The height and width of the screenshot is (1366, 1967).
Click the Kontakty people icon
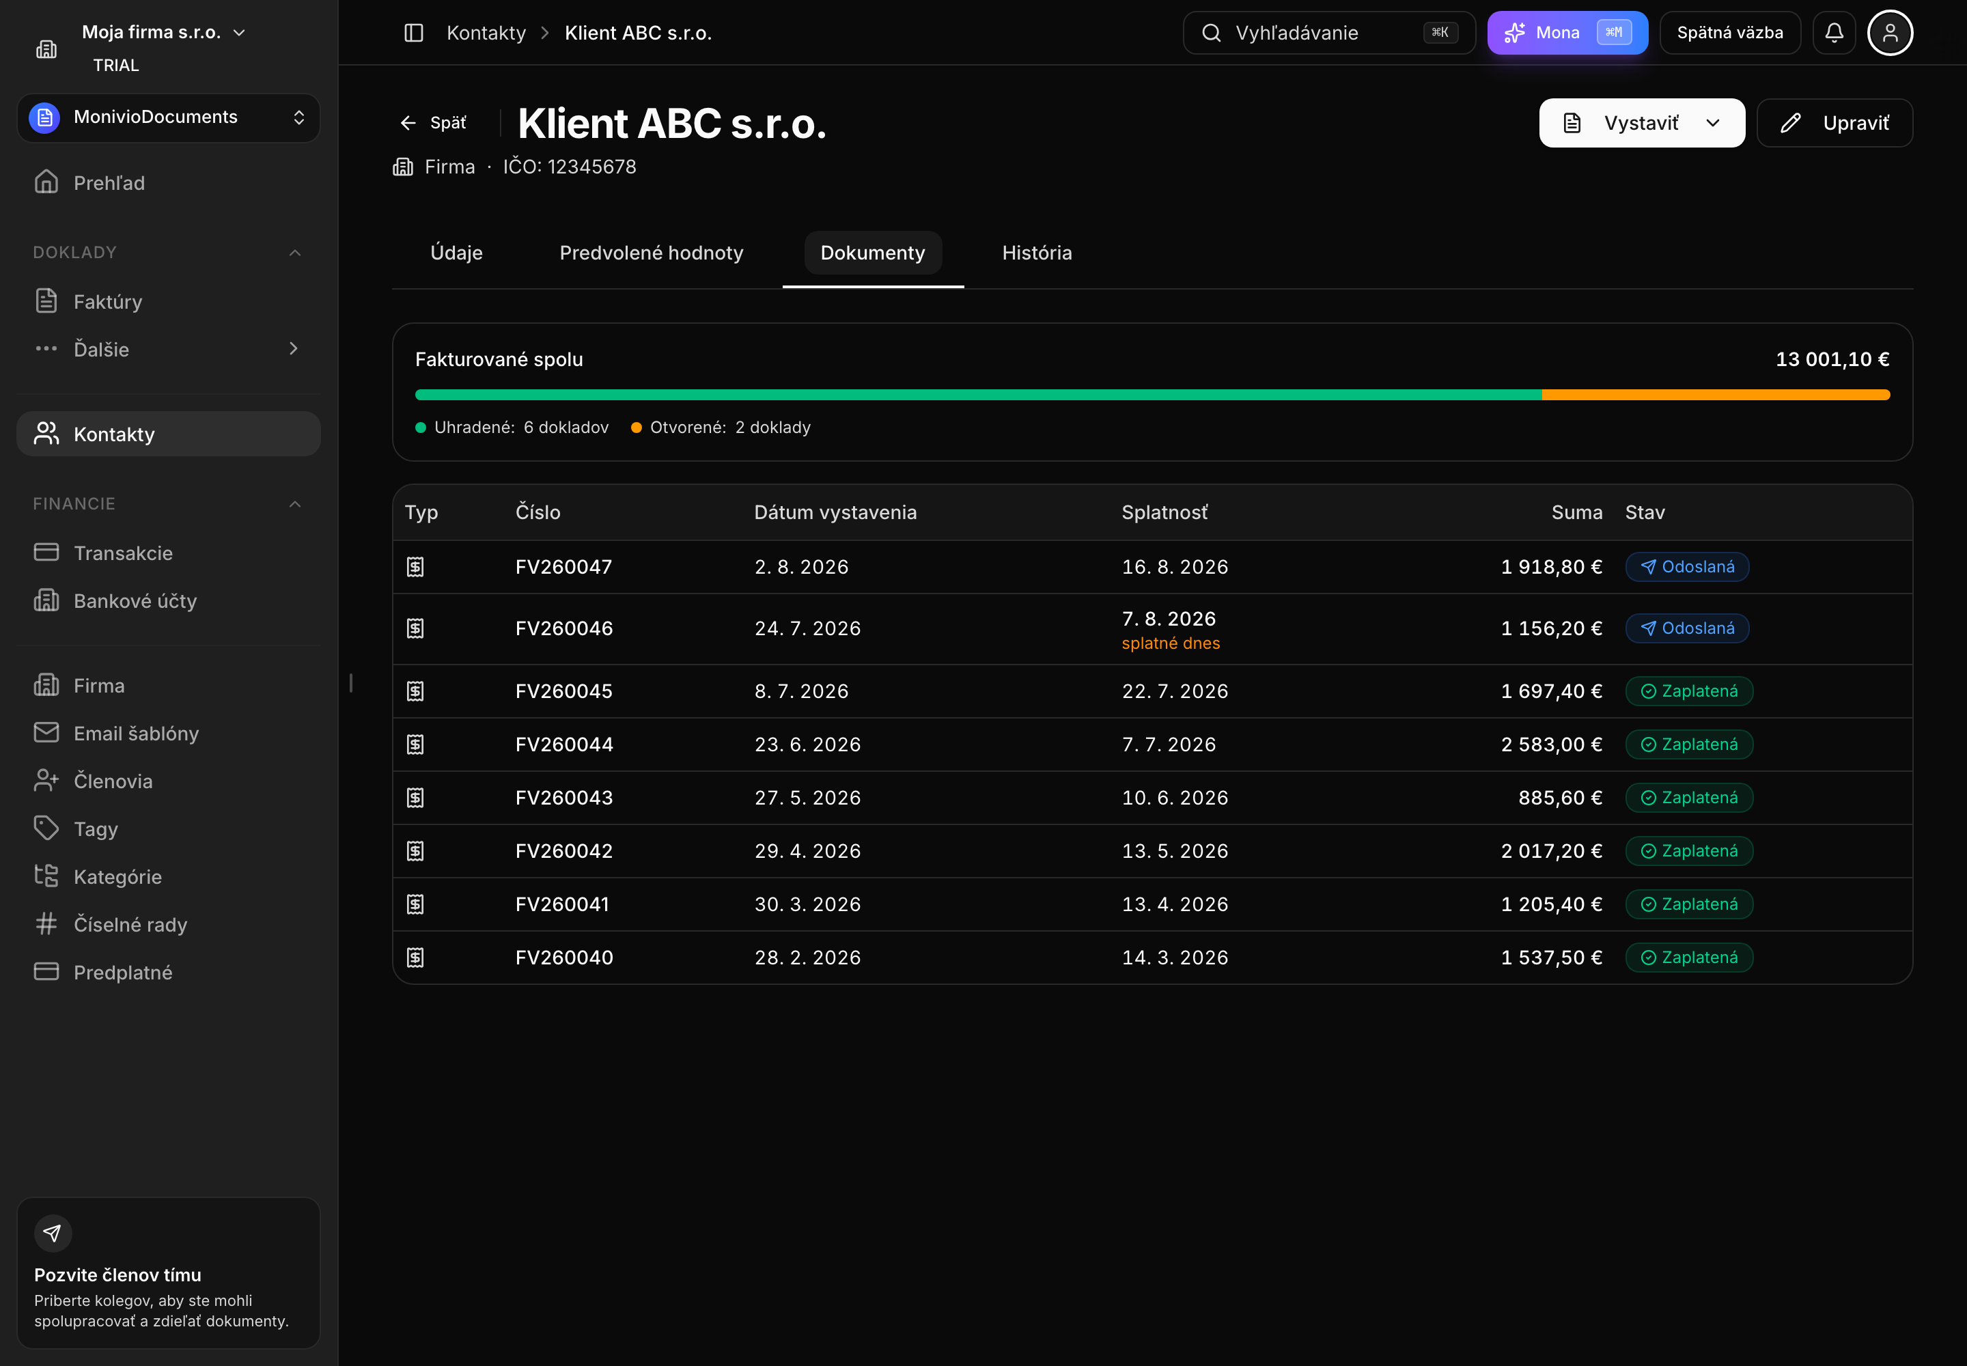(46, 434)
